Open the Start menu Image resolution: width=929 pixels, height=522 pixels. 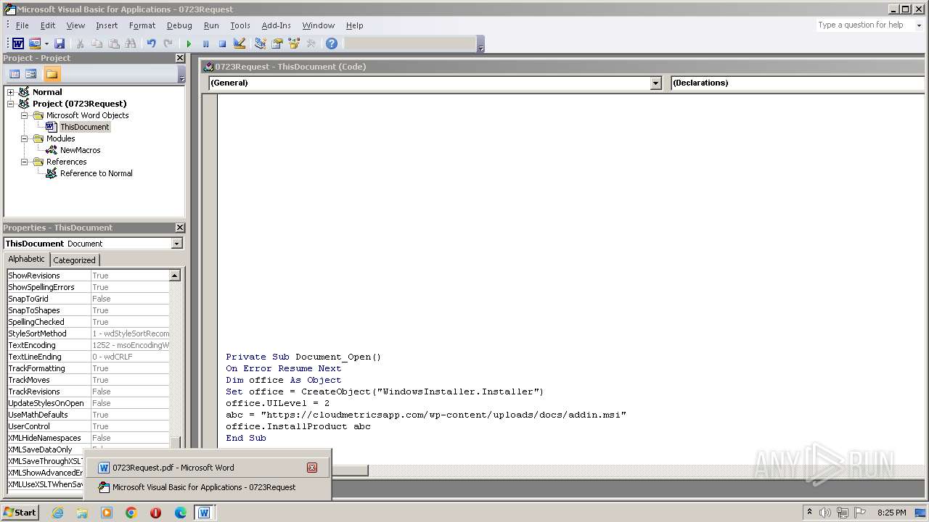tap(20, 513)
